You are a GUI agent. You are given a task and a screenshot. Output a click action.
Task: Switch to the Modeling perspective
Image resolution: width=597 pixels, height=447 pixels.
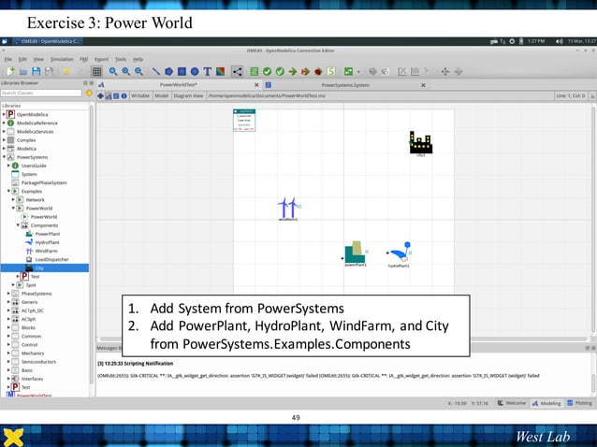point(546,403)
